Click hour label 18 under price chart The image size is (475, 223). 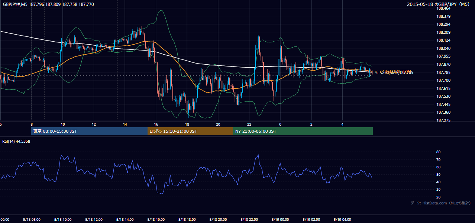click(x=187, y=124)
